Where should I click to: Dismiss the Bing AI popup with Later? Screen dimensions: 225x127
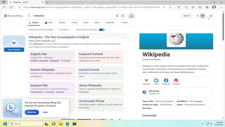click(45, 112)
